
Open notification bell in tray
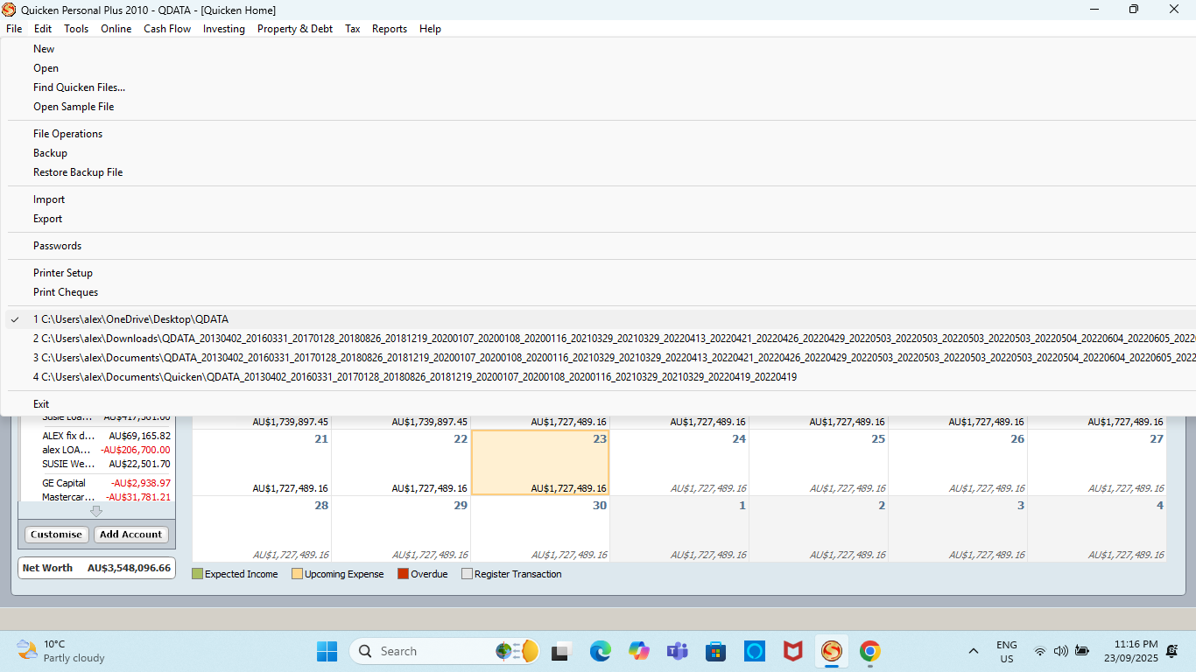[1171, 651]
